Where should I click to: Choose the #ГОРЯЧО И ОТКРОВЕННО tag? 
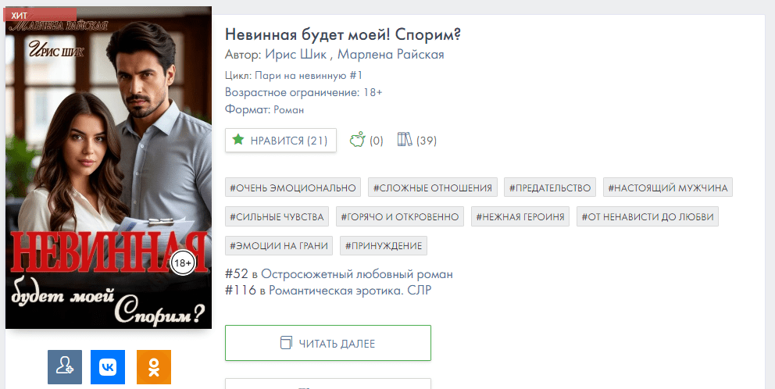400,216
